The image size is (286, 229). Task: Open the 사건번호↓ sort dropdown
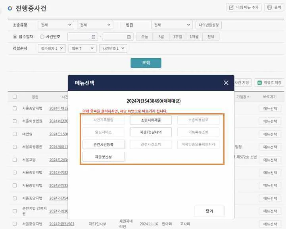point(113,48)
